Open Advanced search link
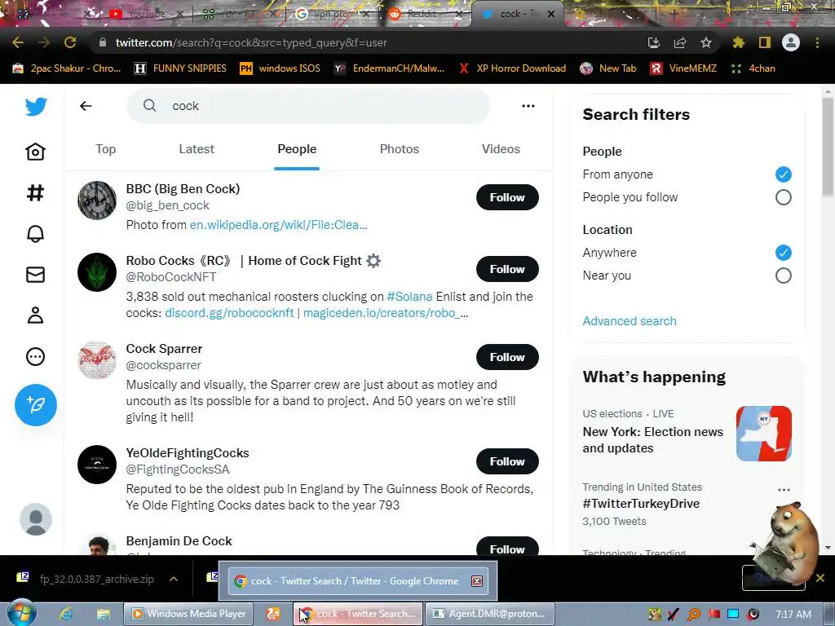 click(630, 321)
